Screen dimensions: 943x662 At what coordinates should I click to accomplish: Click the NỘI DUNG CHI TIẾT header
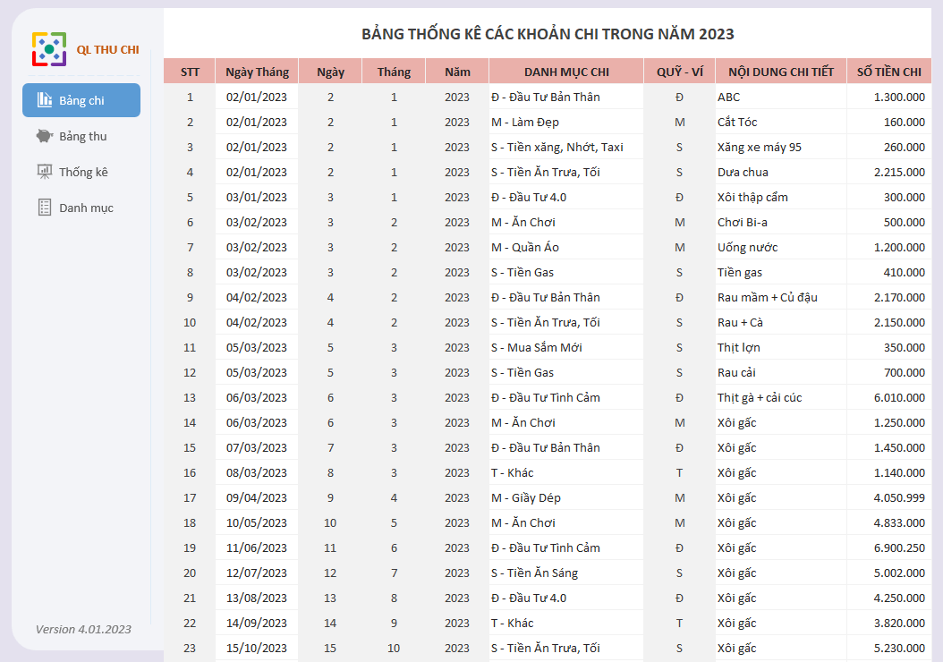tap(781, 72)
